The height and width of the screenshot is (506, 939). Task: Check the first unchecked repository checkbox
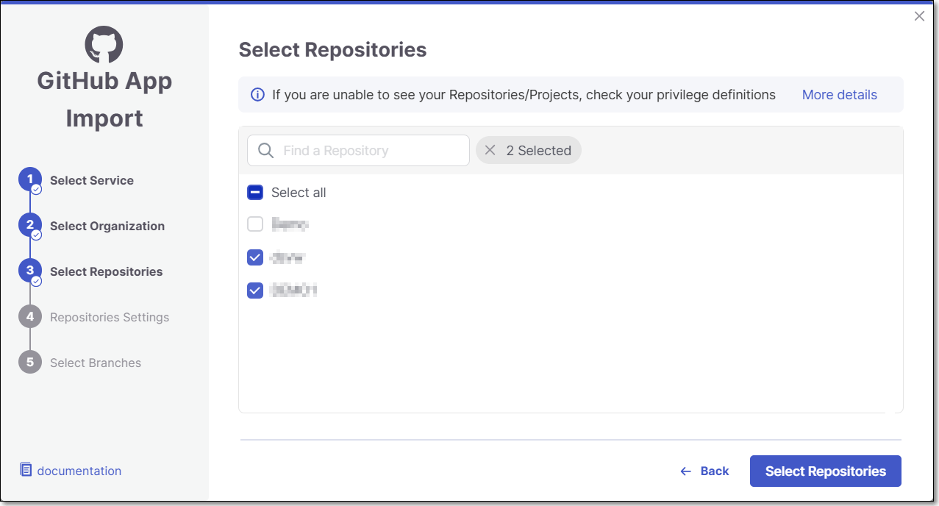(255, 224)
